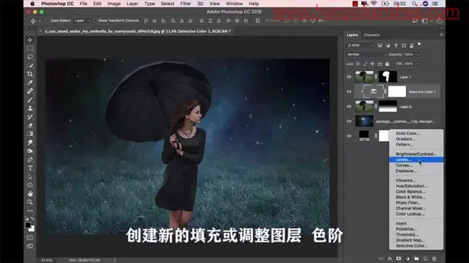Screen dimensions: 469x263
Task: Choose Gradient Map menu entry
Action: tap(416, 240)
